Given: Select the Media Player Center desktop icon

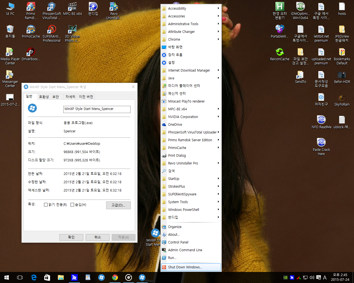Looking at the screenshot, I should pyautogui.click(x=10, y=56).
